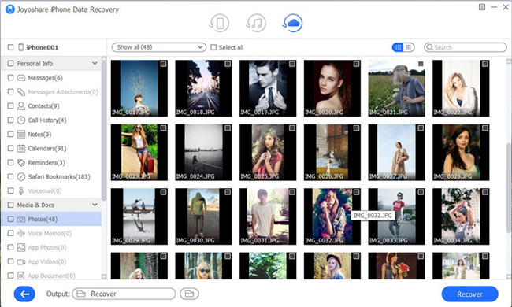This screenshot has width=512, height=307.
Task: Click the Safari Bookmarks compass icon
Action: (21, 177)
